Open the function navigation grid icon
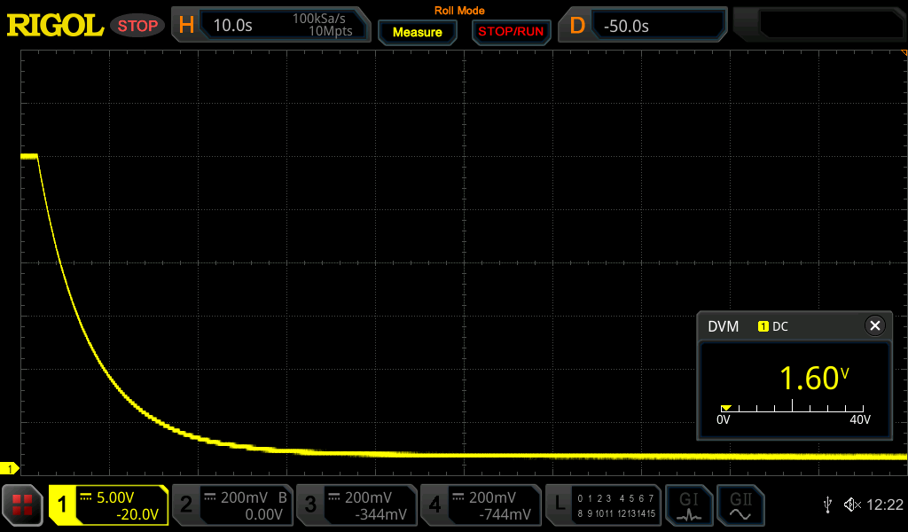908x532 pixels. pos(23,505)
